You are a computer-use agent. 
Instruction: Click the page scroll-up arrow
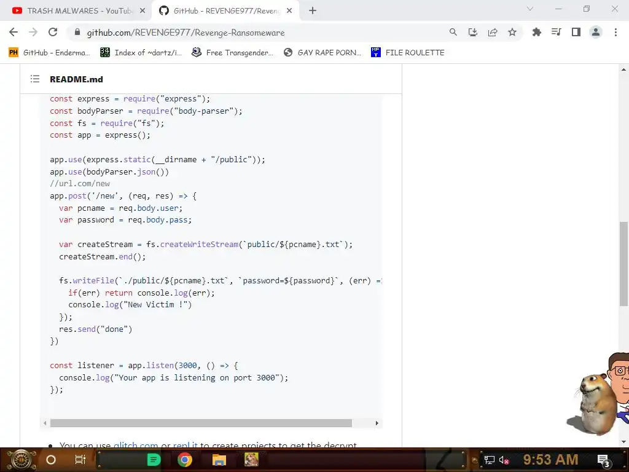click(x=623, y=69)
